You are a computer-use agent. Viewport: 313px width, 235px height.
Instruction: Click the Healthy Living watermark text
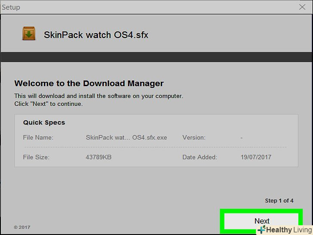click(x=289, y=230)
